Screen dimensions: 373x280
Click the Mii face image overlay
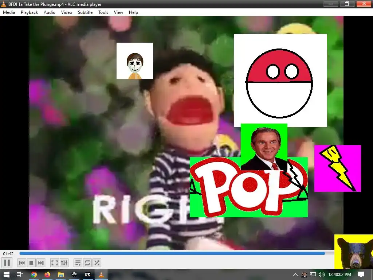click(x=135, y=61)
